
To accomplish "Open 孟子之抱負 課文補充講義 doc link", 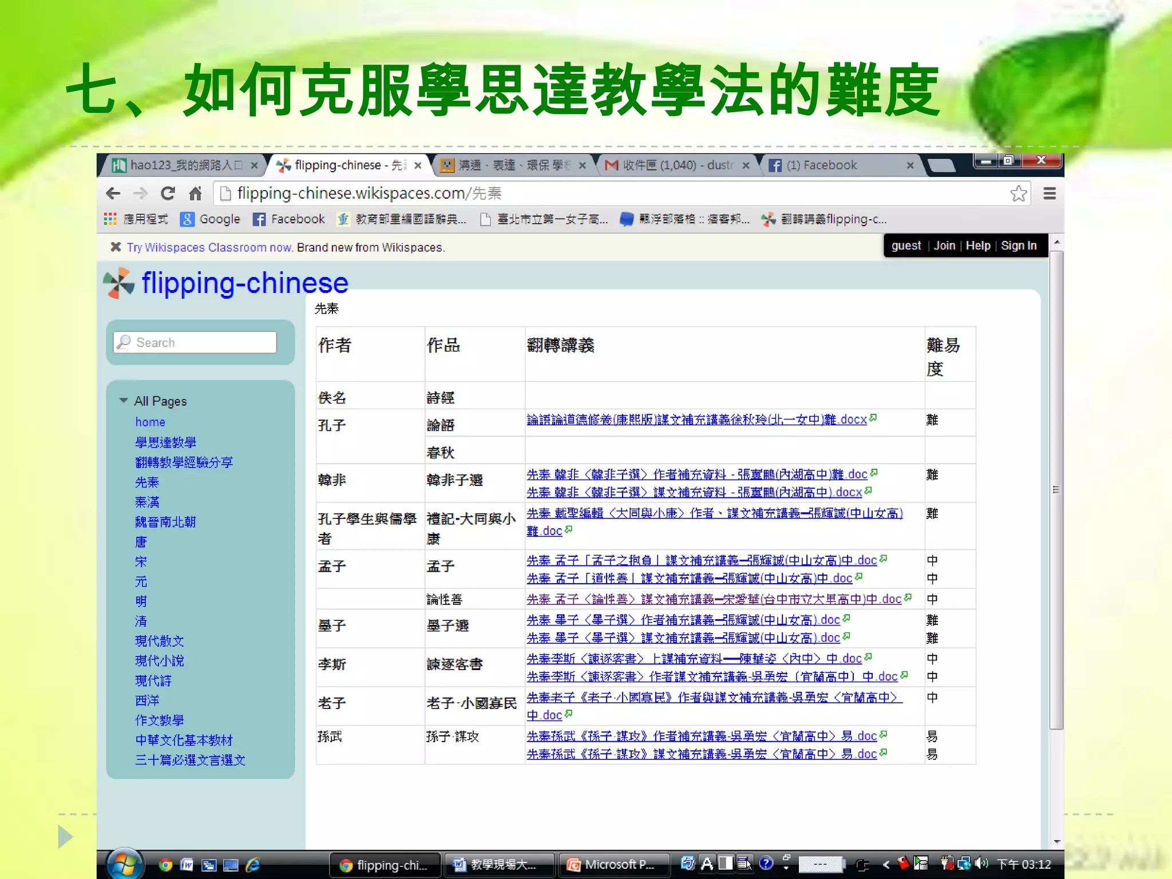I will [702, 560].
